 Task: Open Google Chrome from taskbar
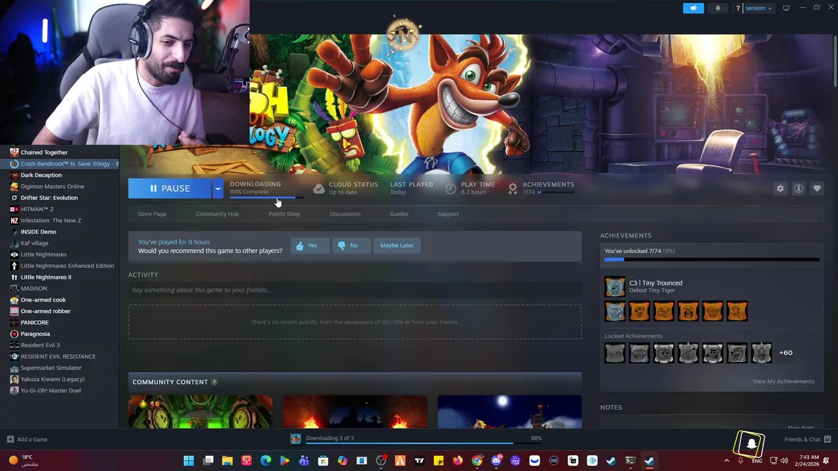477,461
